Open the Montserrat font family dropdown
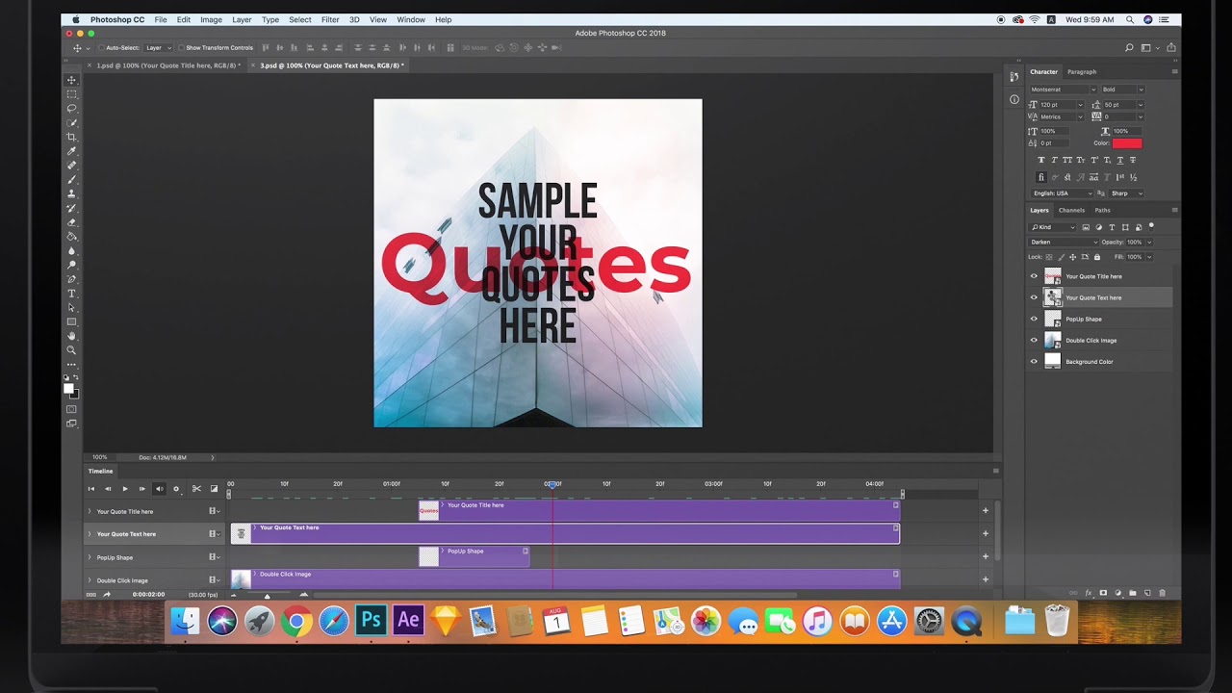 point(1064,90)
